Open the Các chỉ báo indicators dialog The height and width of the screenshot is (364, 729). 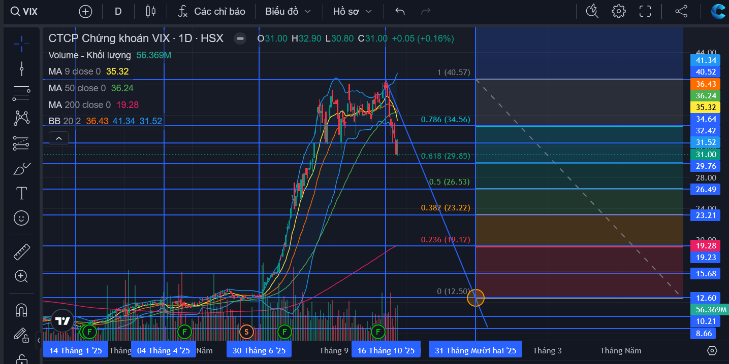212,11
